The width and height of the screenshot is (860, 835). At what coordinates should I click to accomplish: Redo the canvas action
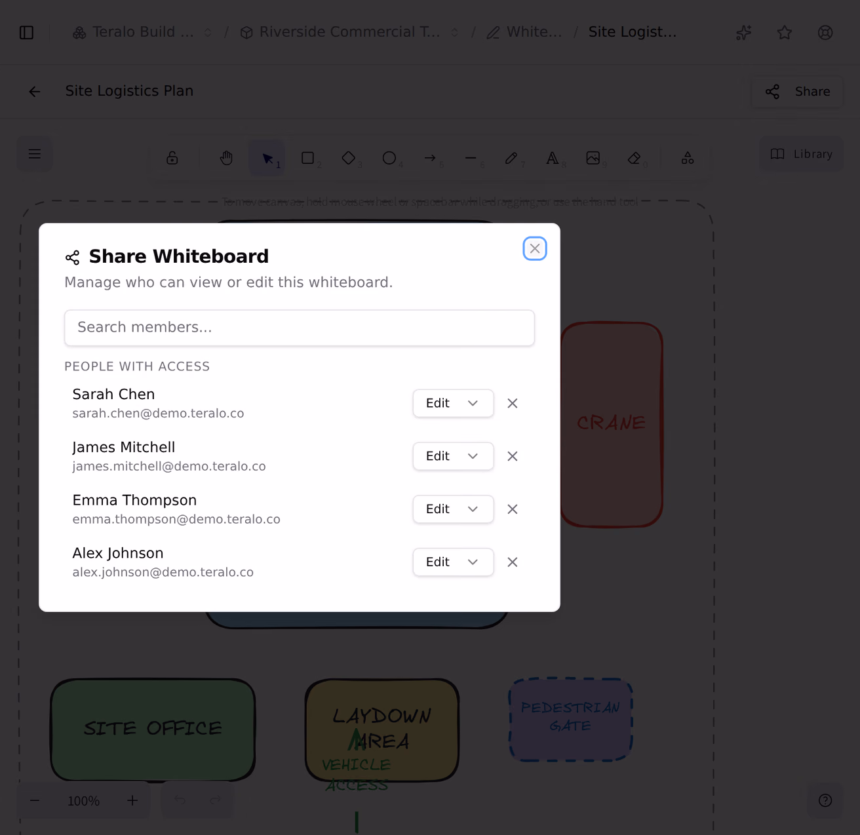tap(215, 800)
